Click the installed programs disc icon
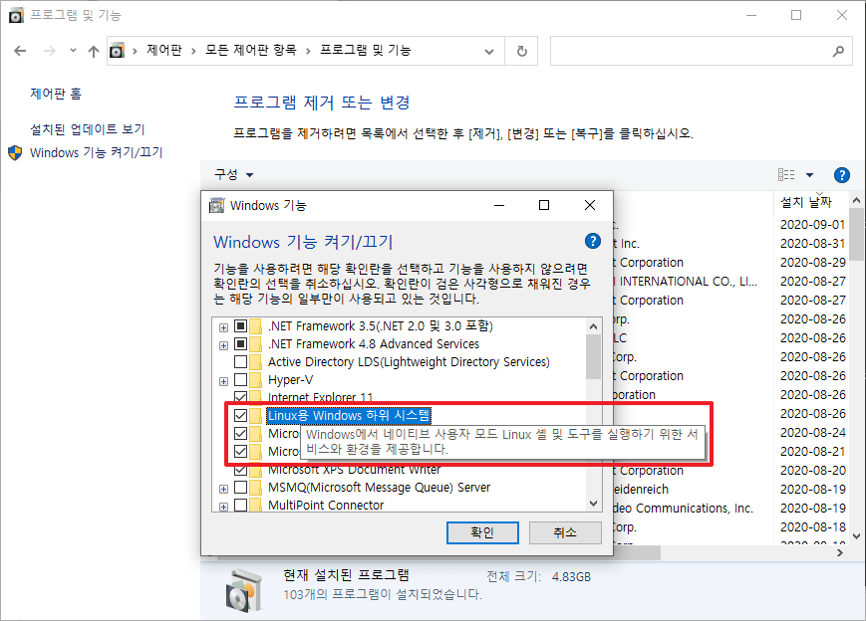The height and width of the screenshot is (621, 866). coord(243,589)
